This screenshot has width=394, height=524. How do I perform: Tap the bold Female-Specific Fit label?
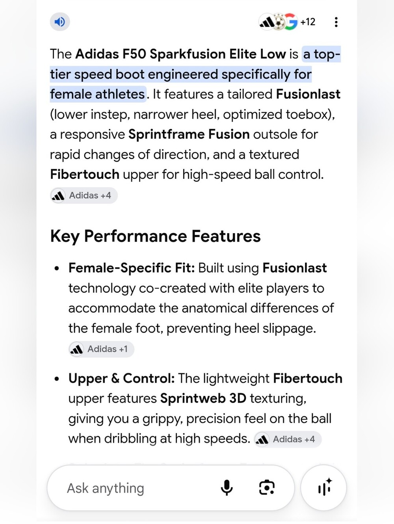click(132, 268)
